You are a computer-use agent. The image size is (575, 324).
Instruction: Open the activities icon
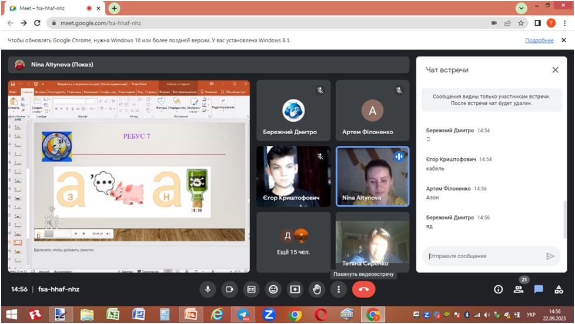[559, 289]
